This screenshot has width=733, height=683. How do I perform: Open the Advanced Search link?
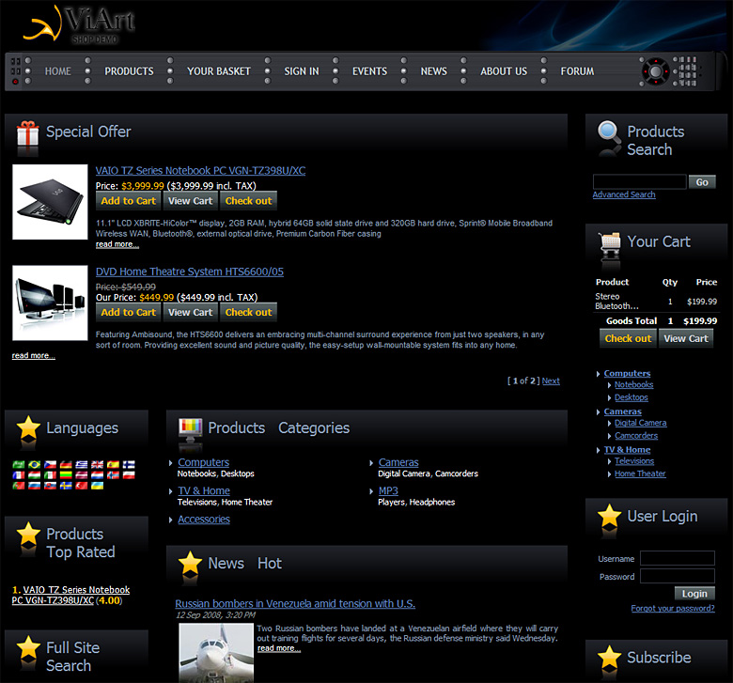(624, 194)
